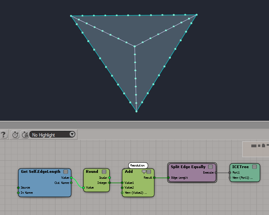The image size is (269, 215).
Task: Click the node graph overview minimap
Action: 256,148
